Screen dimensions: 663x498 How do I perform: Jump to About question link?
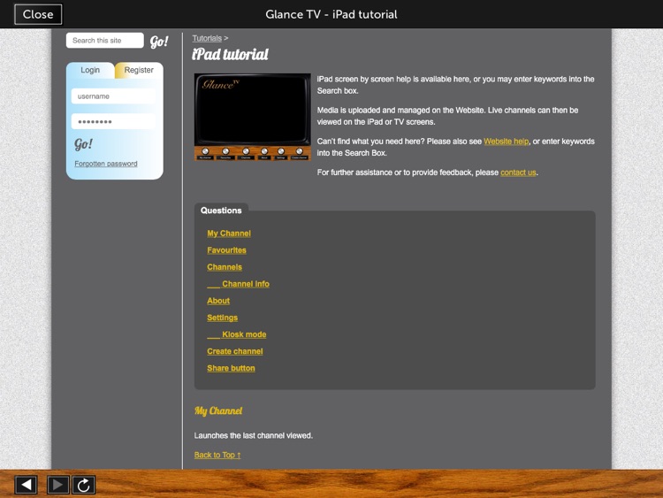point(218,301)
